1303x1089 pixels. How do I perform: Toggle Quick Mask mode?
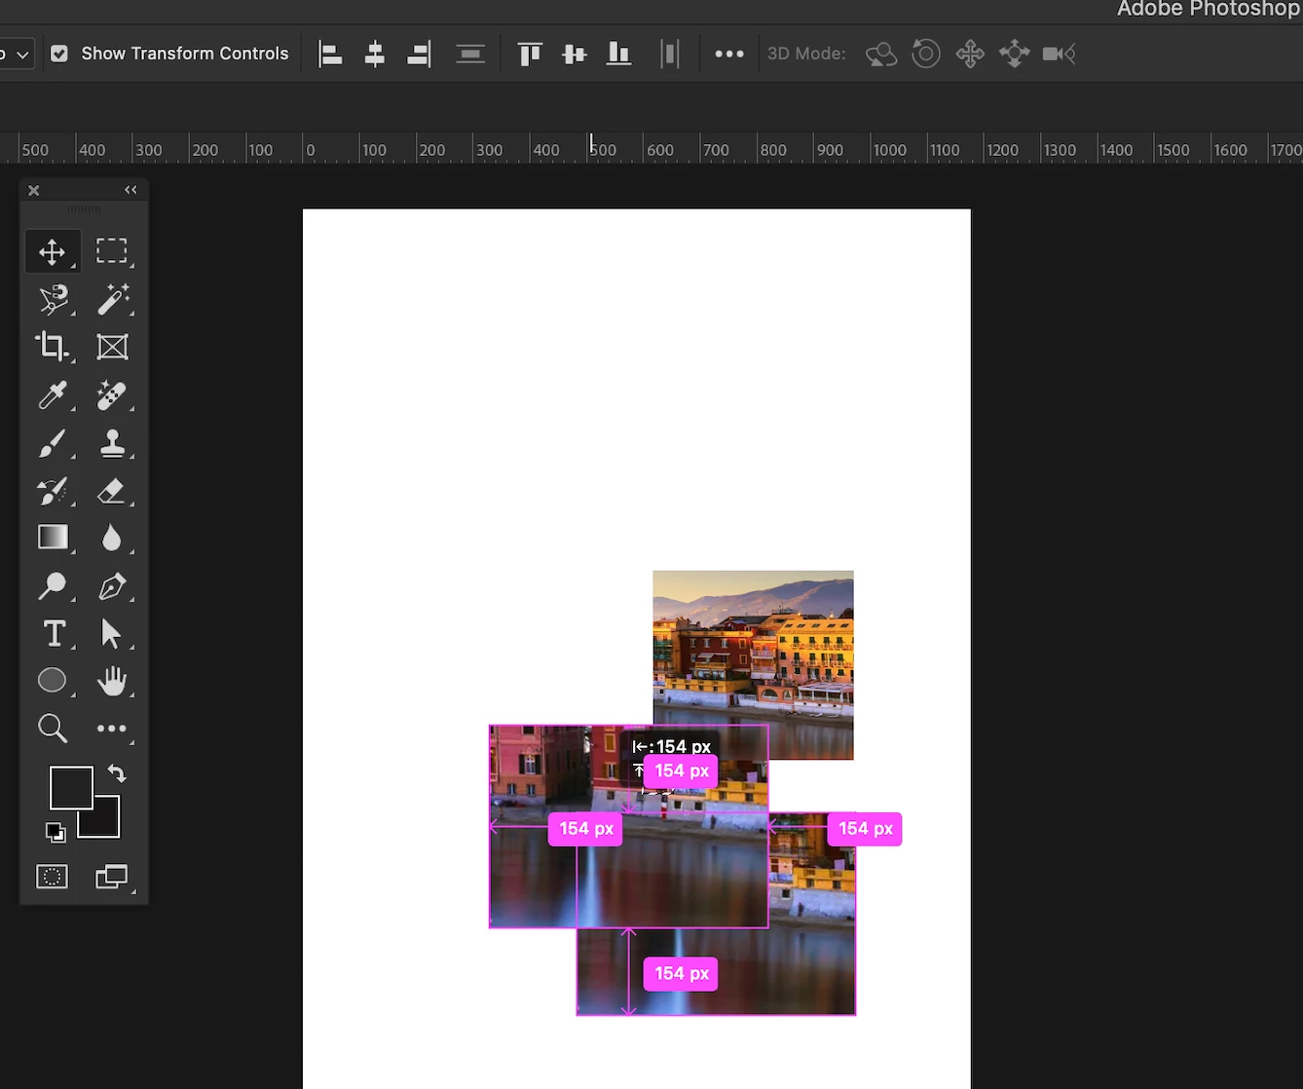coord(53,877)
